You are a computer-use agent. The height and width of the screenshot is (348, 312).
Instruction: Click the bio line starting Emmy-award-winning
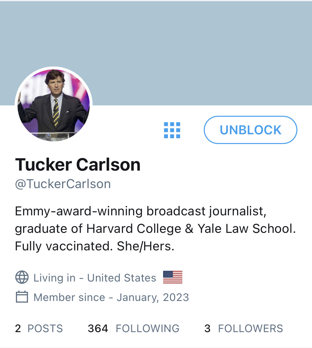coord(140,211)
